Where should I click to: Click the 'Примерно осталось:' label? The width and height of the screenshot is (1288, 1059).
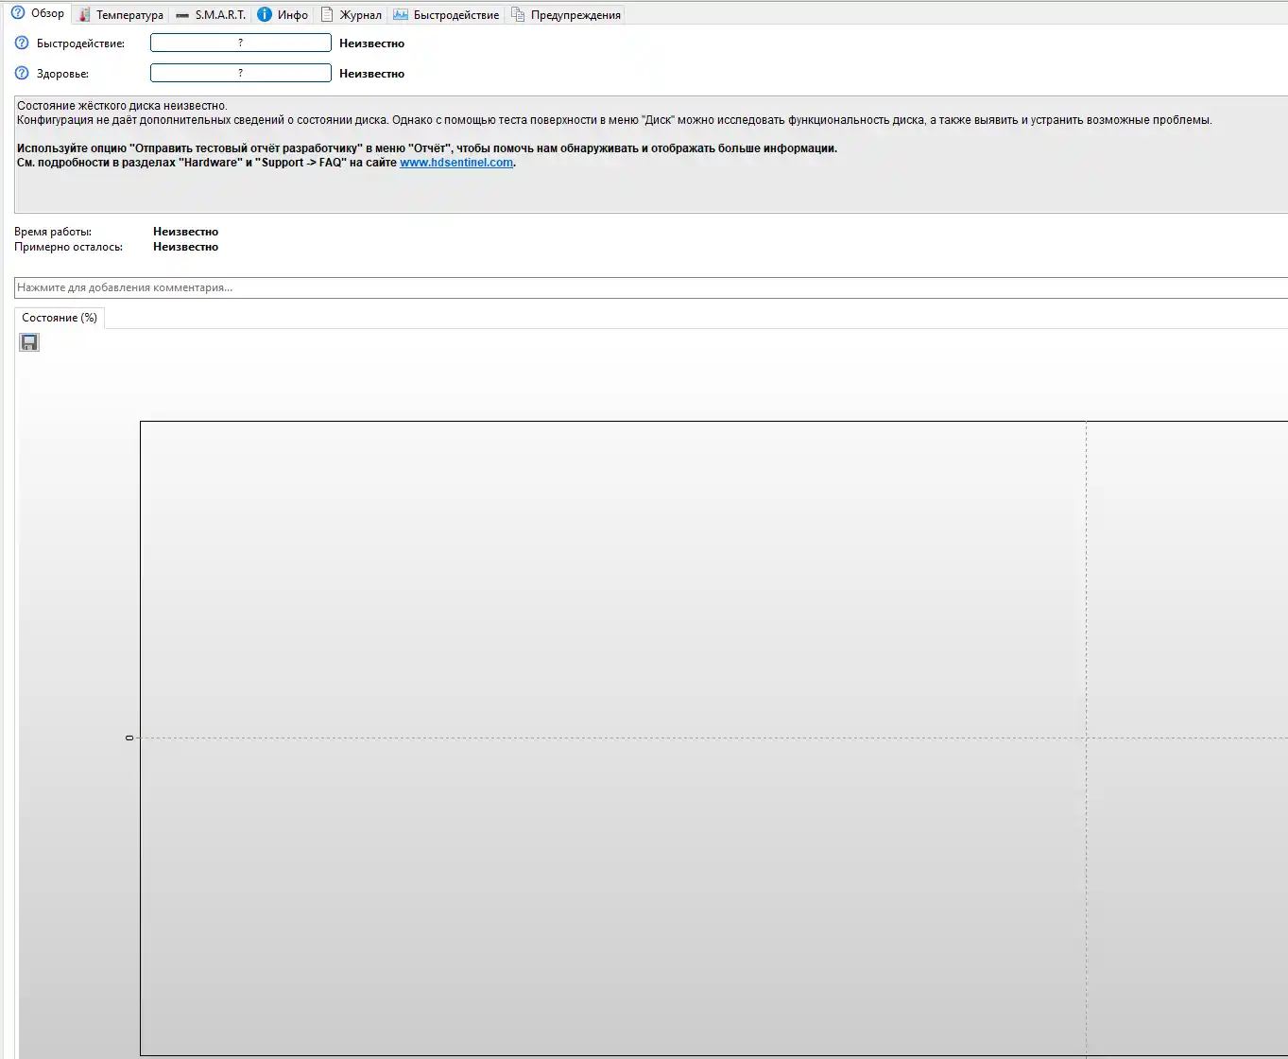coord(68,247)
